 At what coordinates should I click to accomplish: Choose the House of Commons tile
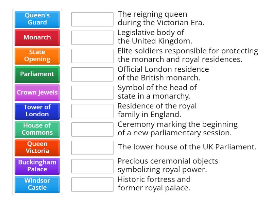click(37, 129)
